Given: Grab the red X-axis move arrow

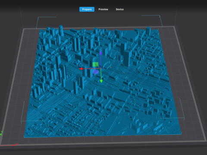Looking at the screenshot, I should (81, 69).
